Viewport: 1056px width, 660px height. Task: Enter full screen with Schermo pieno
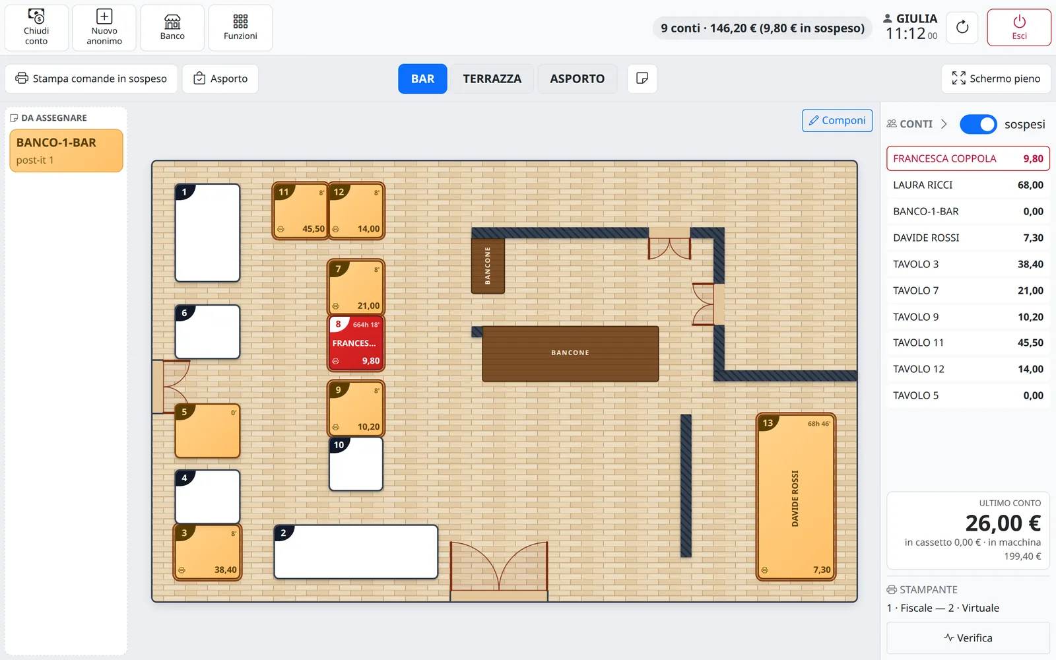996,79
